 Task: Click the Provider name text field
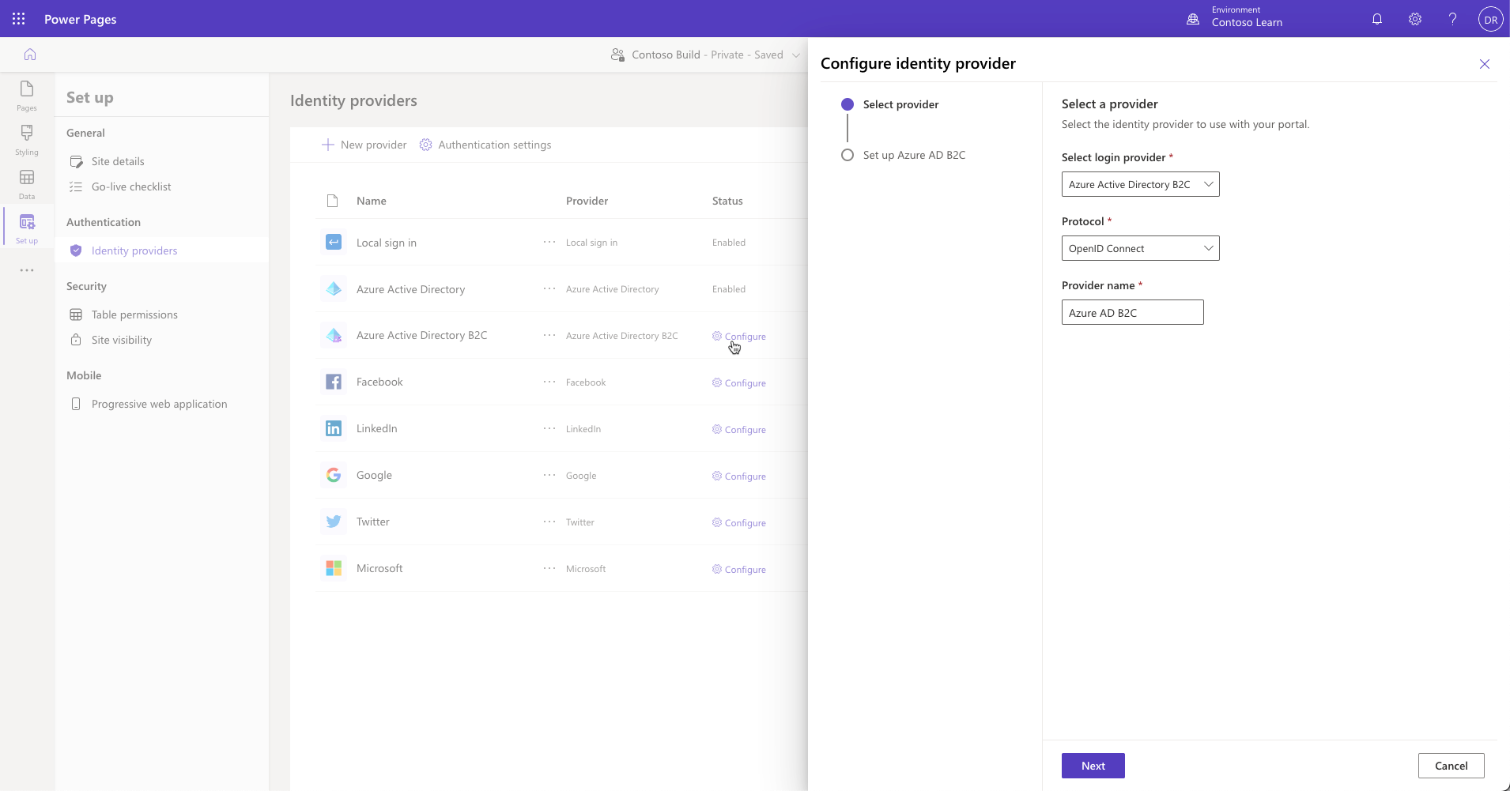pyautogui.click(x=1132, y=312)
